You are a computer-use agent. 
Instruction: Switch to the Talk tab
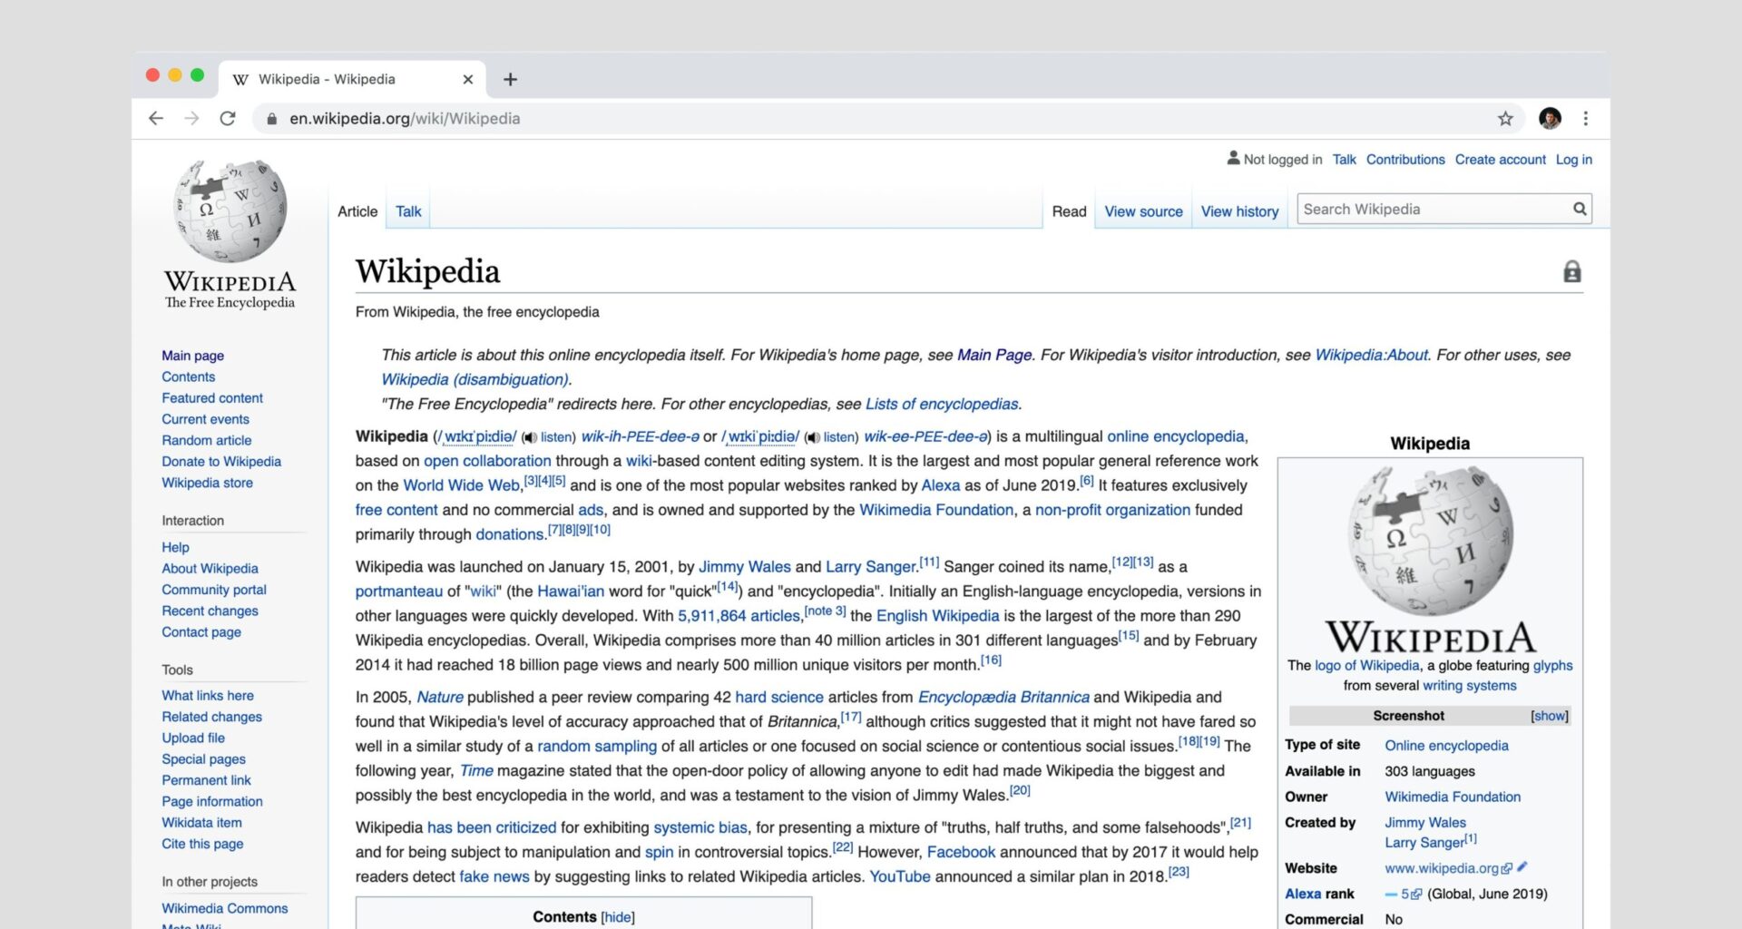pyautogui.click(x=407, y=210)
